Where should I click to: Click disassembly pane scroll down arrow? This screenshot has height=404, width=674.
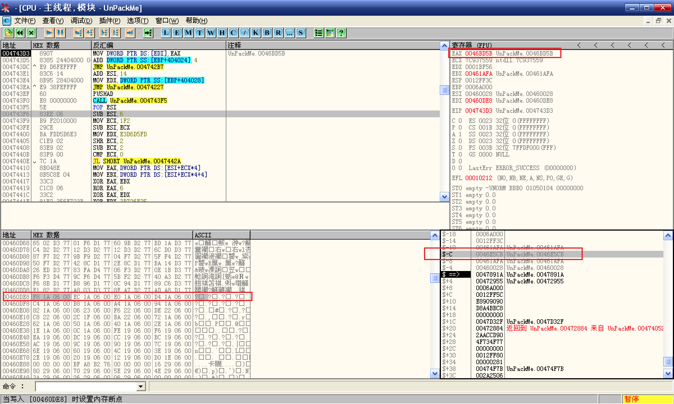(x=444, y=197)
